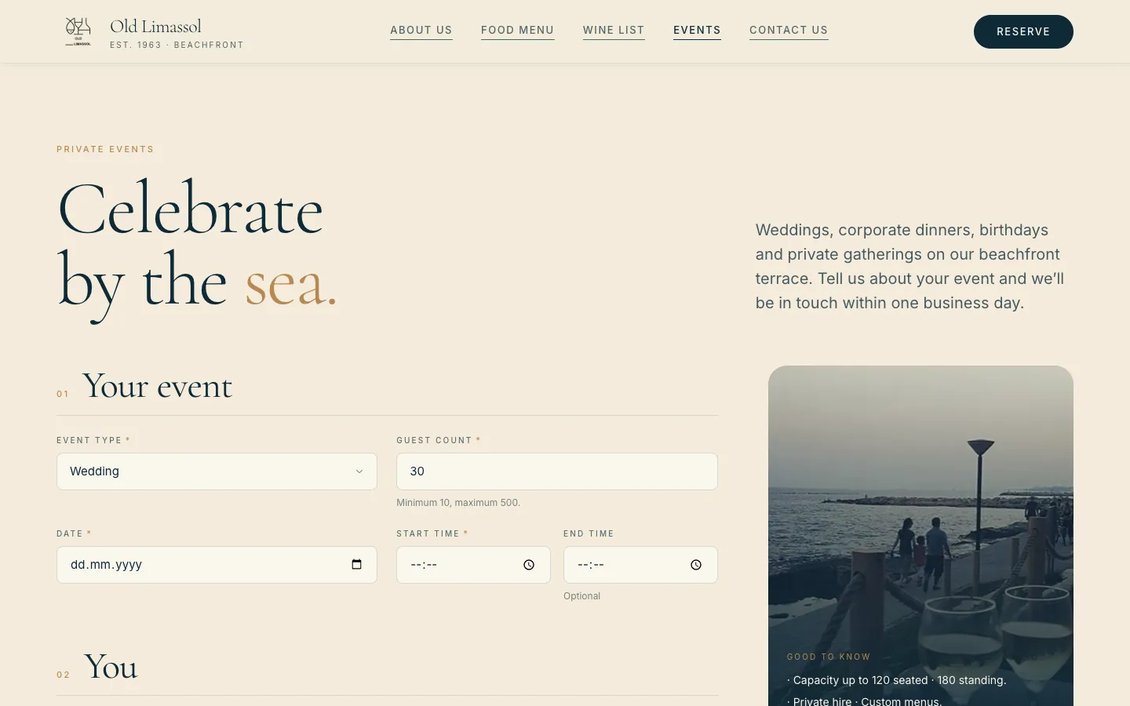Click the Old Limassol brand name

155,27
